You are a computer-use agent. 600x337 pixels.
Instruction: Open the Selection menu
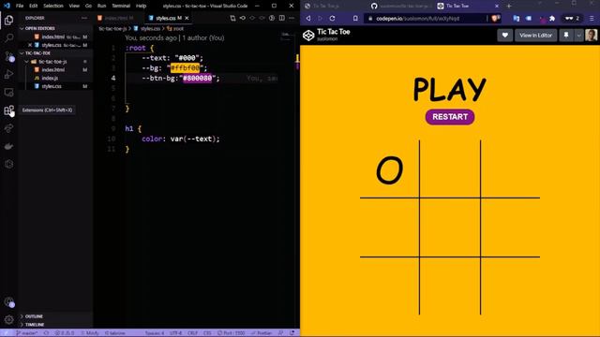click(53, 6)
